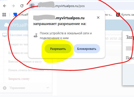Select Возврат по чеку menu item
The height and width of the screenshot is (97, 134).
point(18,44)
